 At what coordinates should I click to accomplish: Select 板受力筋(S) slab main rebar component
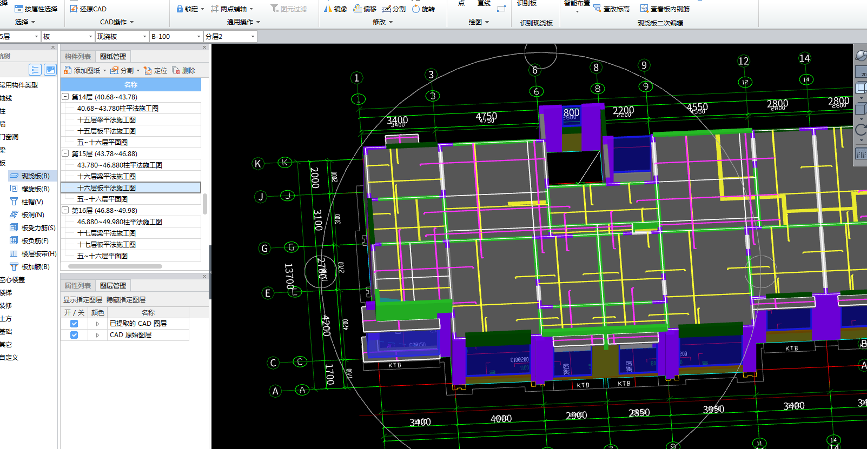[x=32, y=227]
